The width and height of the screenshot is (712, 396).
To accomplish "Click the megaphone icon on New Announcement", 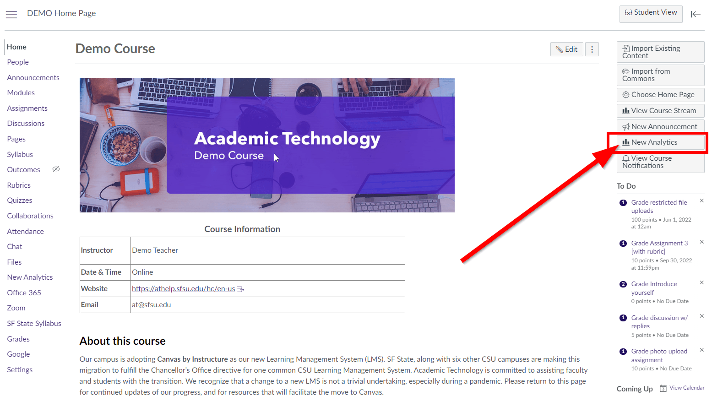I will 626,126.
